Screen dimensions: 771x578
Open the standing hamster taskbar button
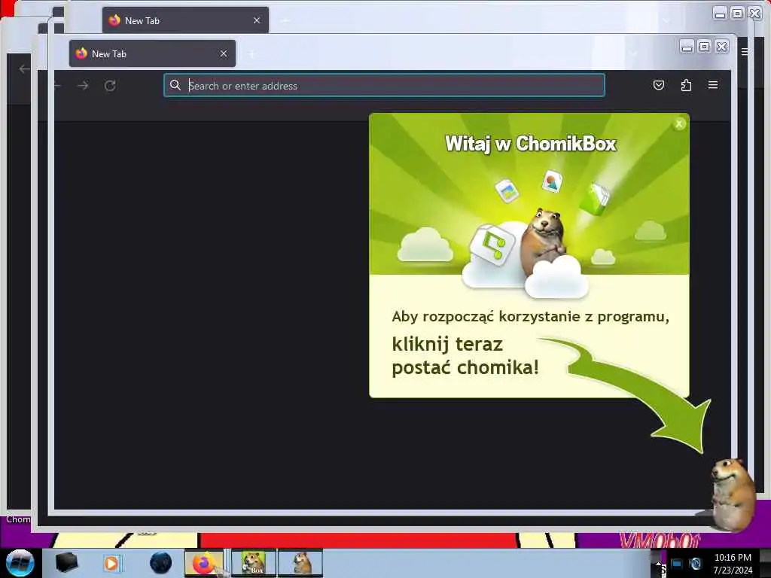click(300, 563)
